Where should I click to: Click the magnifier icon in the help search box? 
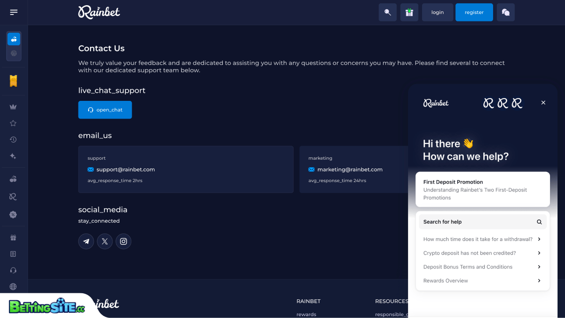tap(539, 222)
